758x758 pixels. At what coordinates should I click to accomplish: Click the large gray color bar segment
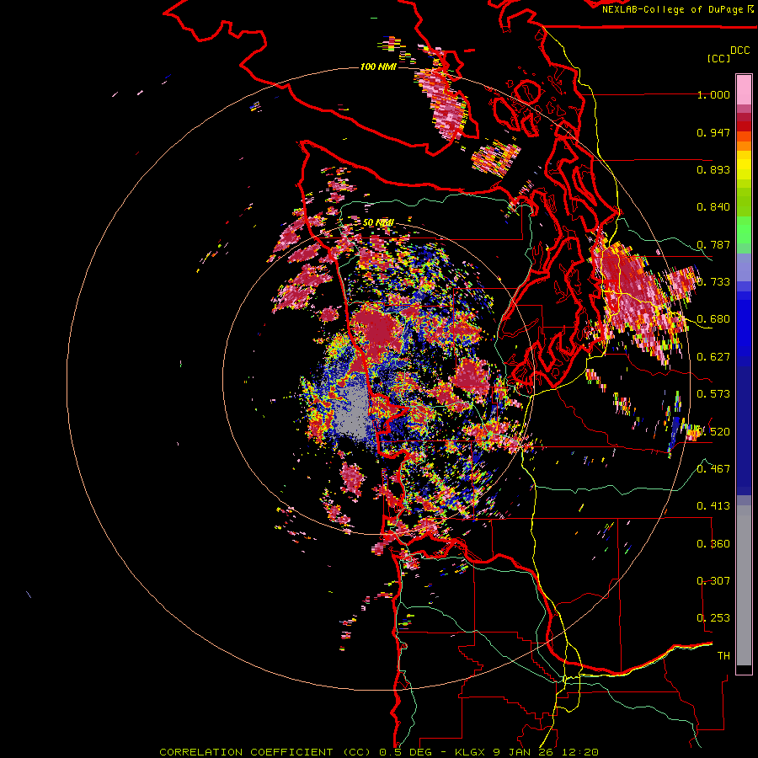(x=744, y=585)
